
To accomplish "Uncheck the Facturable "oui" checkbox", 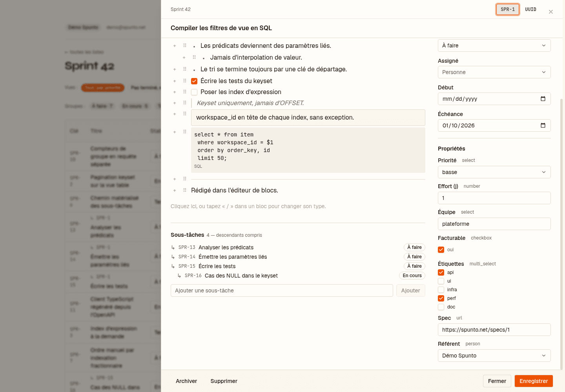I will pyautogui.click(x=441, y=250).
